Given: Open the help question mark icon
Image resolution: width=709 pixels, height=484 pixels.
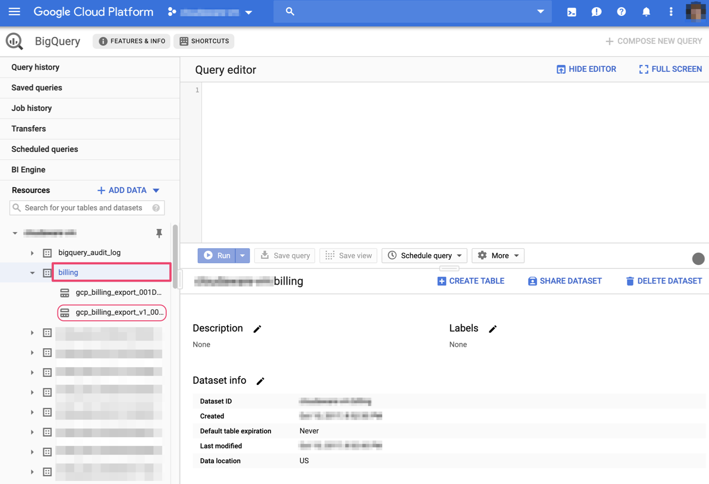Looking at the screenshot, I should 621,12.
